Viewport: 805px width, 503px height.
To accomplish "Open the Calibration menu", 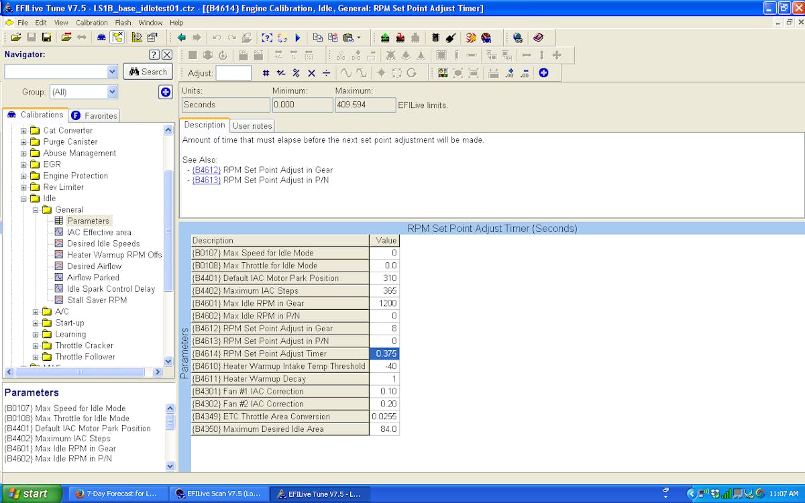I will pyautogui.click(x=91, y=22).
